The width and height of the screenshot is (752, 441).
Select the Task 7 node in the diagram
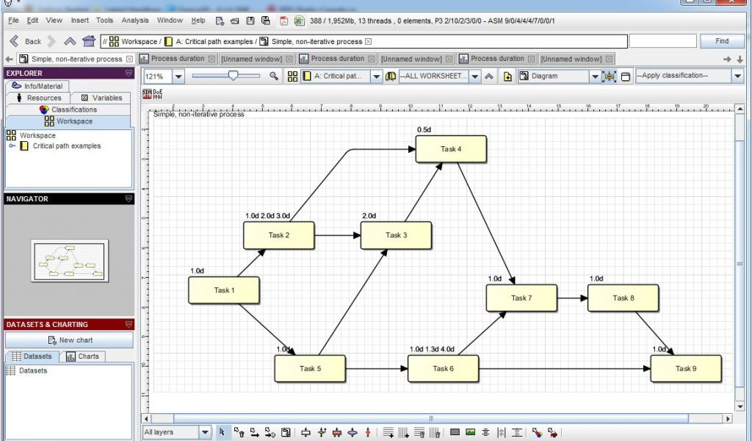pyautogui.click(x=521, y=298)
